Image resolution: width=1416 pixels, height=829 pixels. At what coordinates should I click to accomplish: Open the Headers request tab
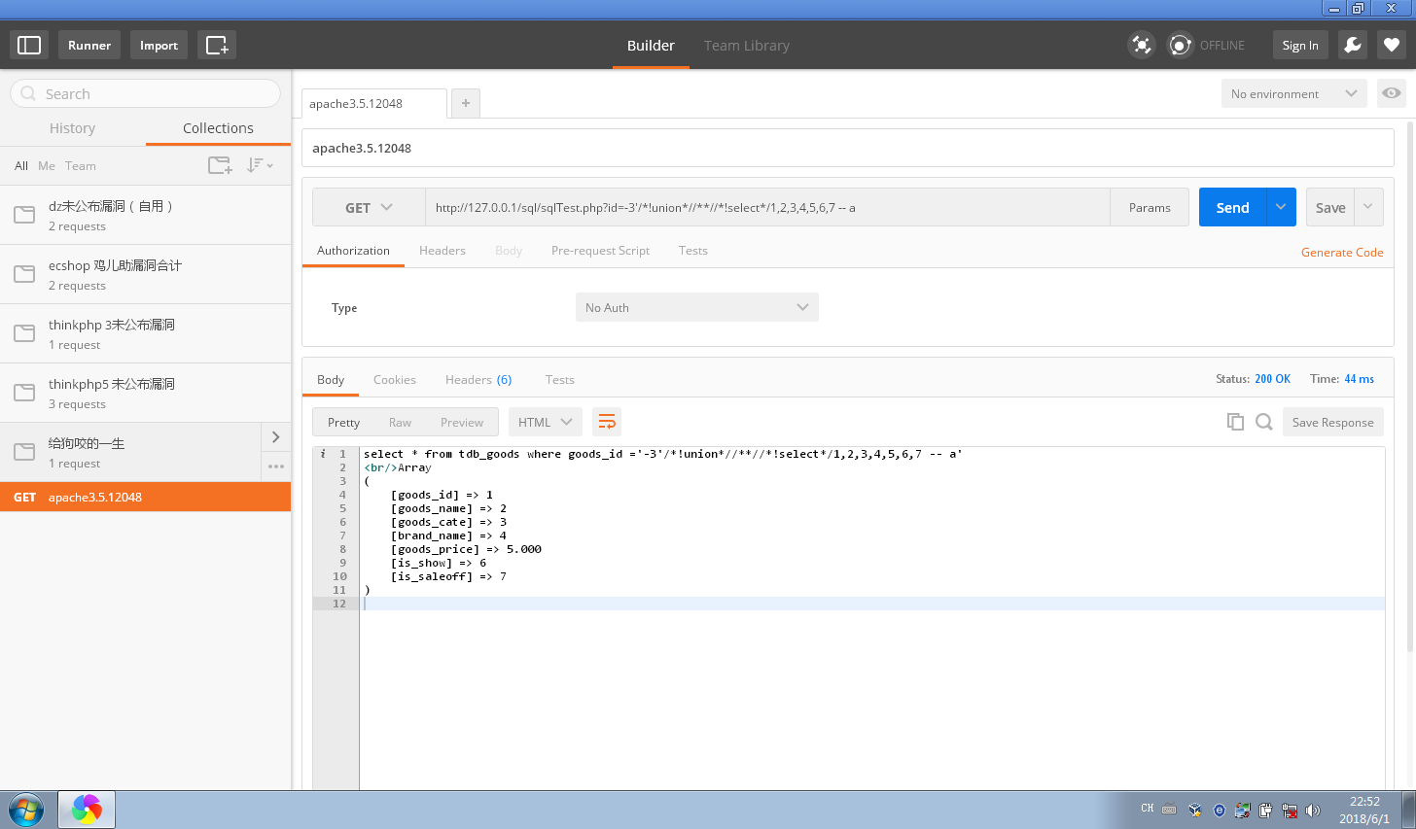click(442, 251)
